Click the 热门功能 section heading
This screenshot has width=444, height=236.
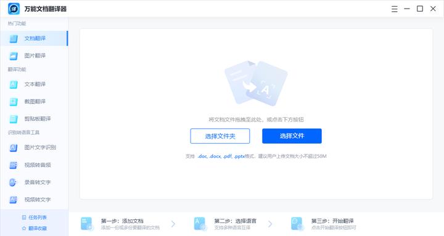point(17,23)
